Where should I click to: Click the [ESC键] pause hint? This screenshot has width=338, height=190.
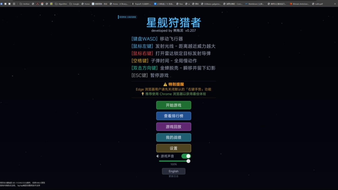140,75
